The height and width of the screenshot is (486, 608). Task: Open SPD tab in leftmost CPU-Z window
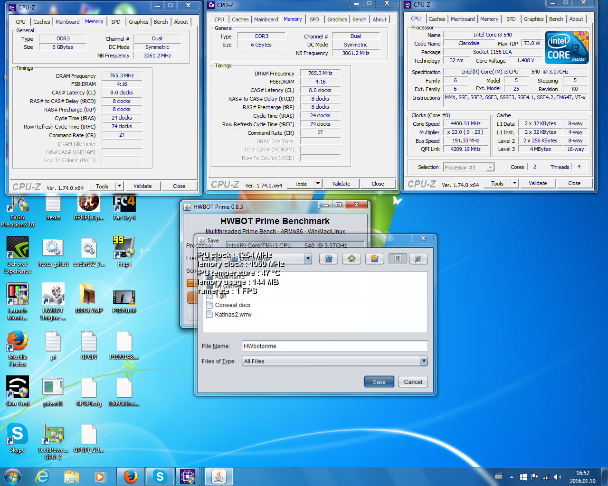pyautogui.click(x=116, y=22)
